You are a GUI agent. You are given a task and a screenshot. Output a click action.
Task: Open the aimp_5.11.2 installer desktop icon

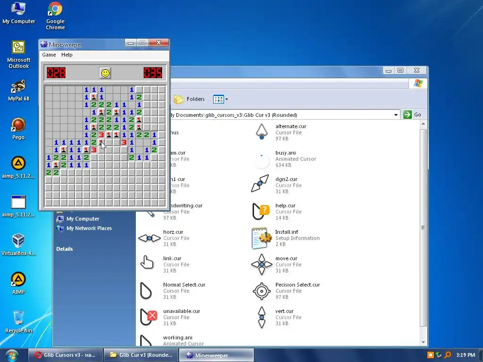[x=18, y=167]
